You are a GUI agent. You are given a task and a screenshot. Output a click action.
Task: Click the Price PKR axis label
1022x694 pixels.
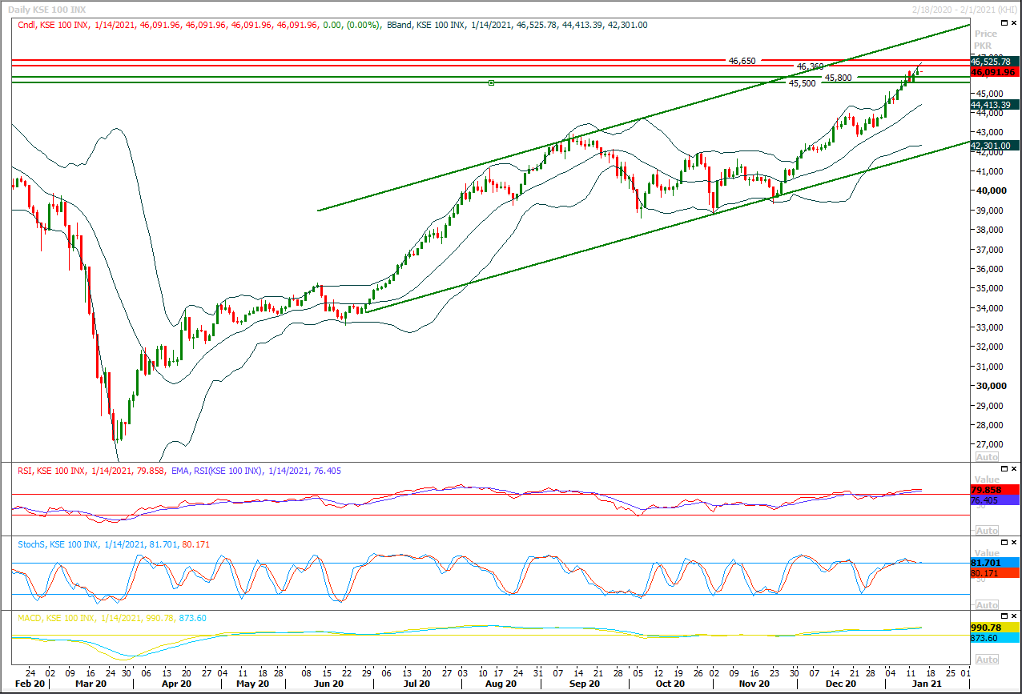tap(986, 39)
